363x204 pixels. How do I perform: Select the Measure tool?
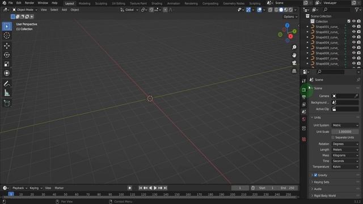click(7, 93)
